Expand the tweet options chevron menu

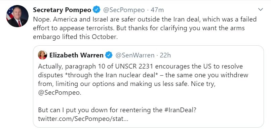click(260, 9)
